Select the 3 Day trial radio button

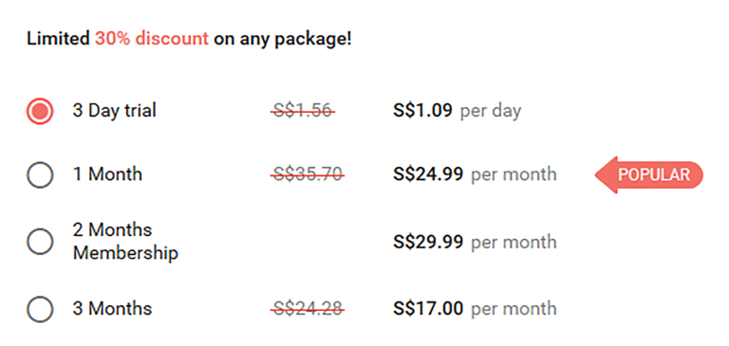(40, 112)
